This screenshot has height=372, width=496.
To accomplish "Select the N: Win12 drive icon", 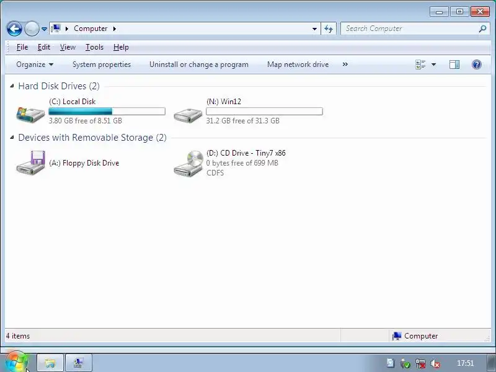I will point(188,115).
